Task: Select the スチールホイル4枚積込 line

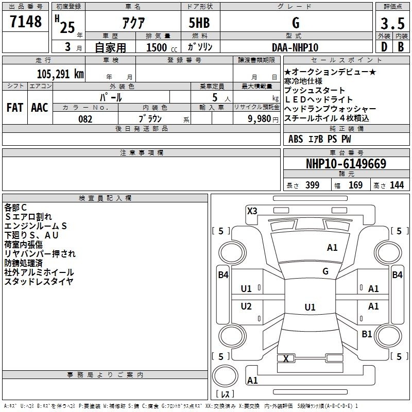Action: (327, 118)
